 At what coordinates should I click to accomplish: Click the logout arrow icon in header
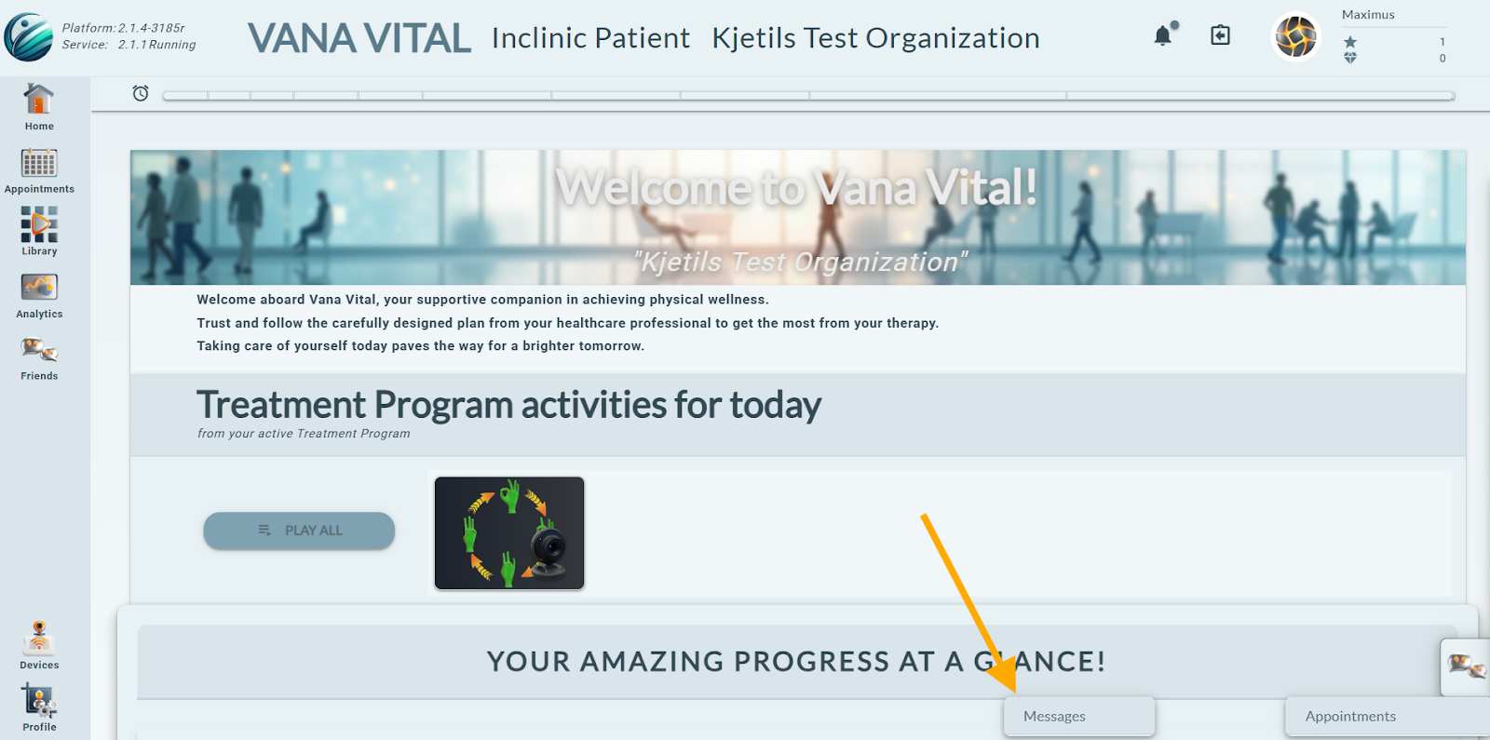(1220, 35)
